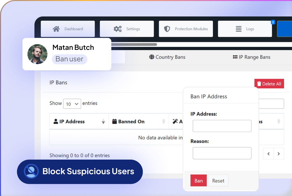Click the globe icon on Country Bans
The image size is (292, 196).
[x=151, y=57]
